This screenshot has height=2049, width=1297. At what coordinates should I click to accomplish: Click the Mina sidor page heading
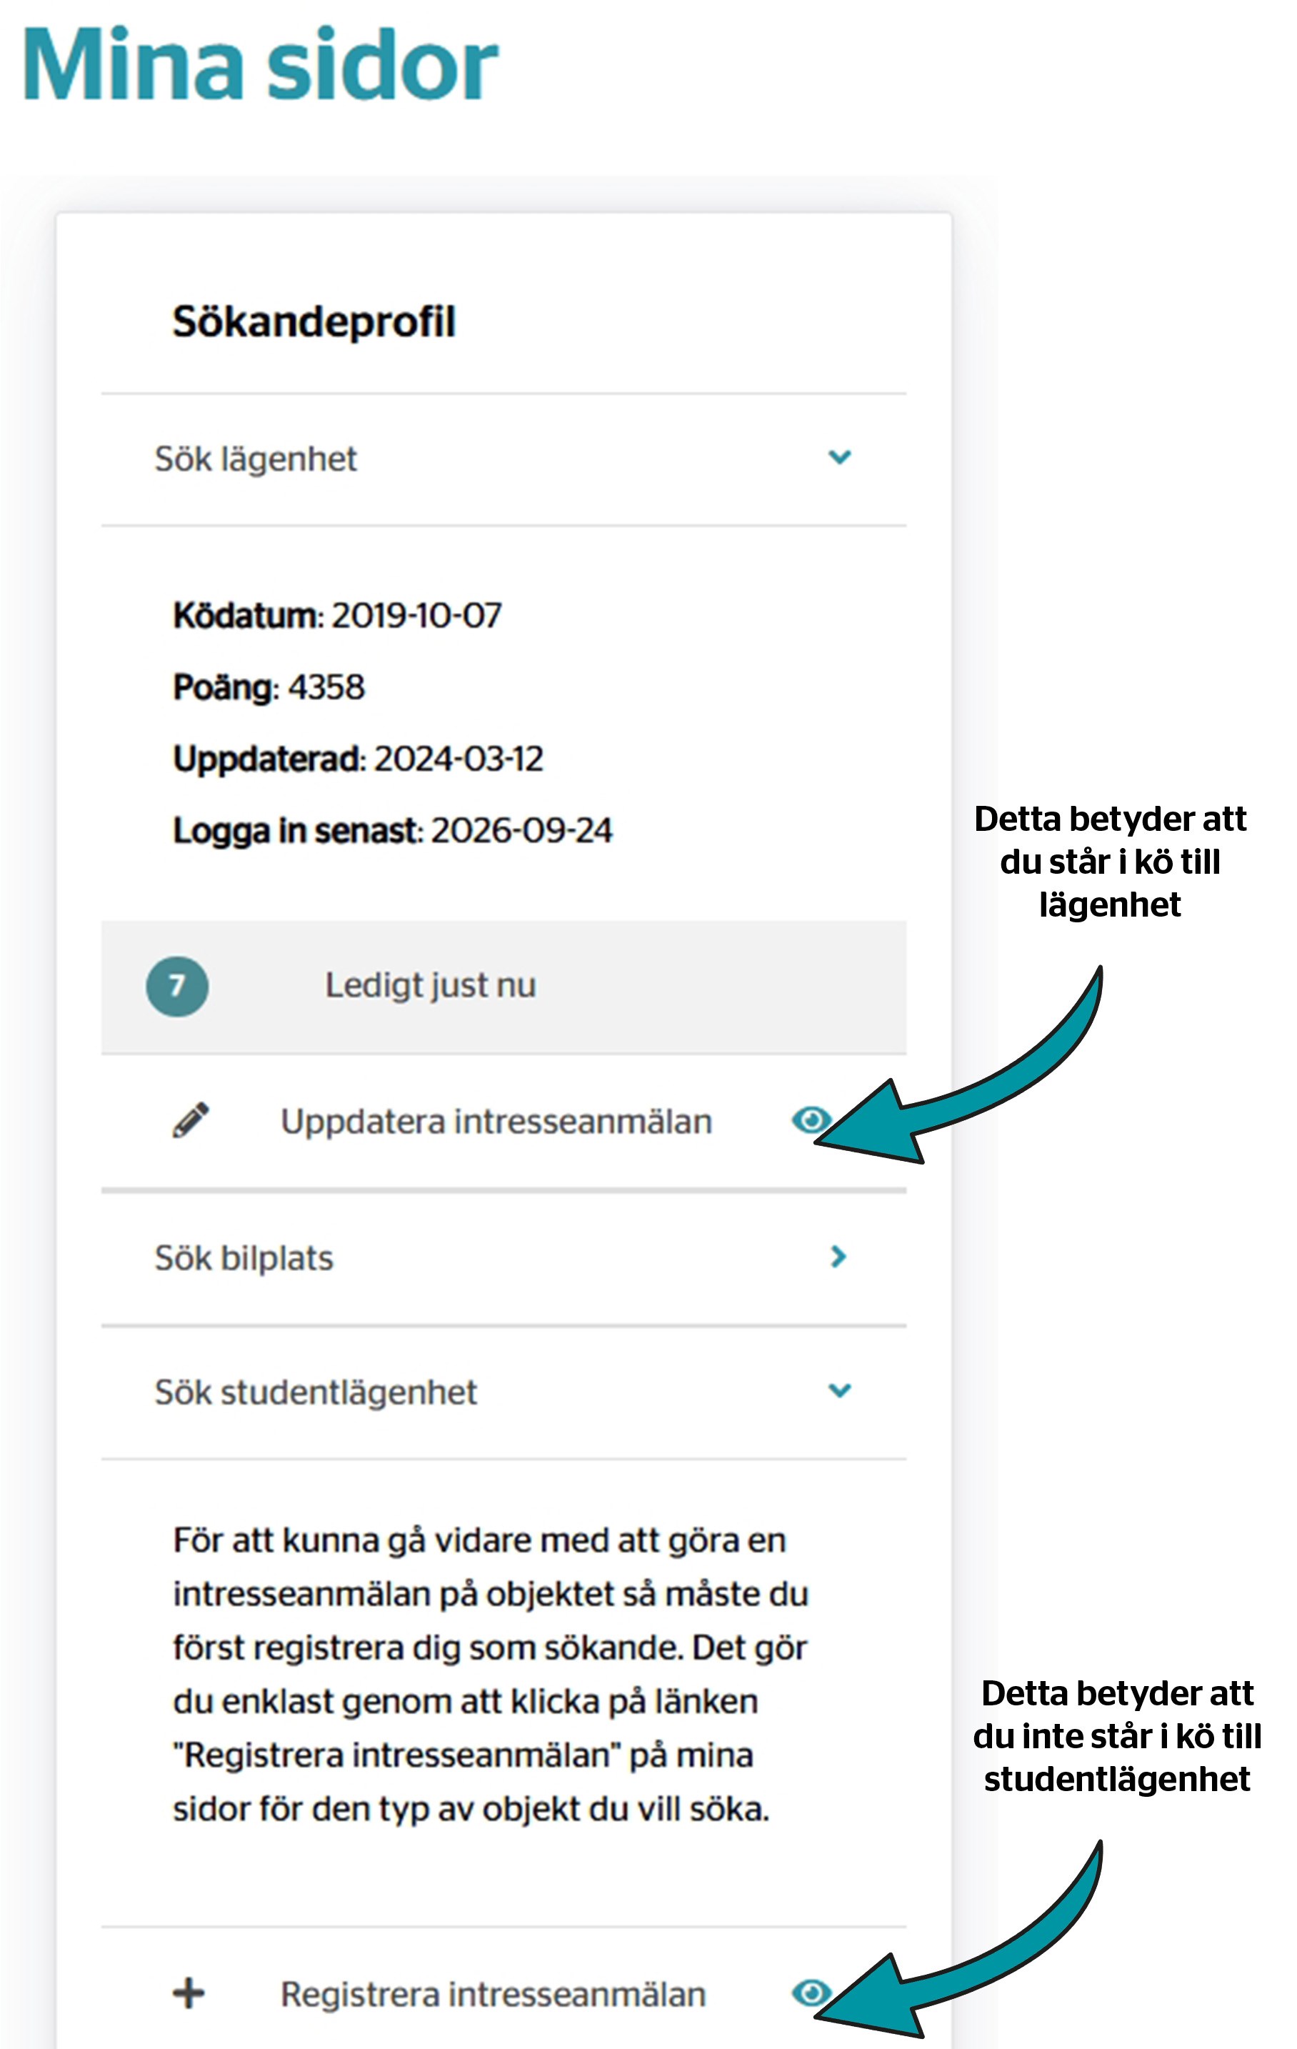click(260, 65)
